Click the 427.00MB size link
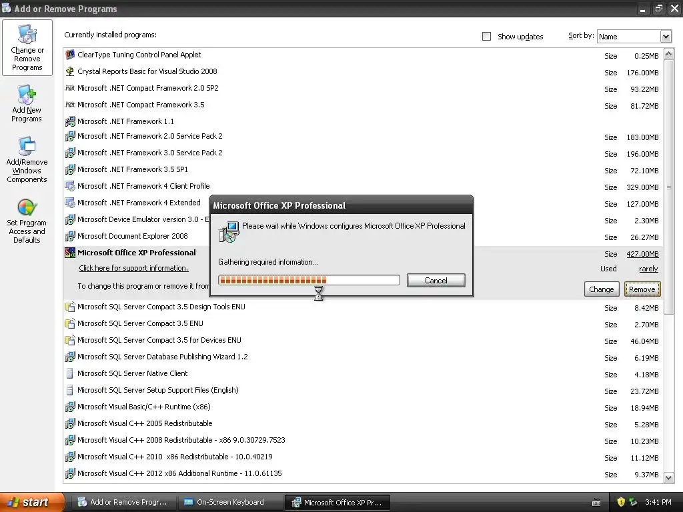683x512 pixels. 642,254
